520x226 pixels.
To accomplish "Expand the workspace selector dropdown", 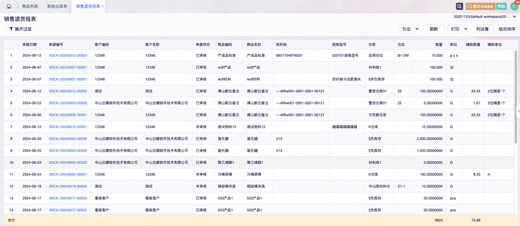I will click(x=515, y=17).
